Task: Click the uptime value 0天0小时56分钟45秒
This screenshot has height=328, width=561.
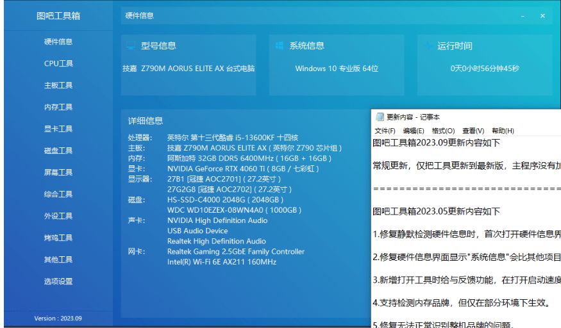Action: pyautogui.click(x=485, y=69)
